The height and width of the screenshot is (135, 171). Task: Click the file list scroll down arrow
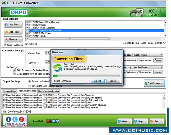(x=165, y=36)
